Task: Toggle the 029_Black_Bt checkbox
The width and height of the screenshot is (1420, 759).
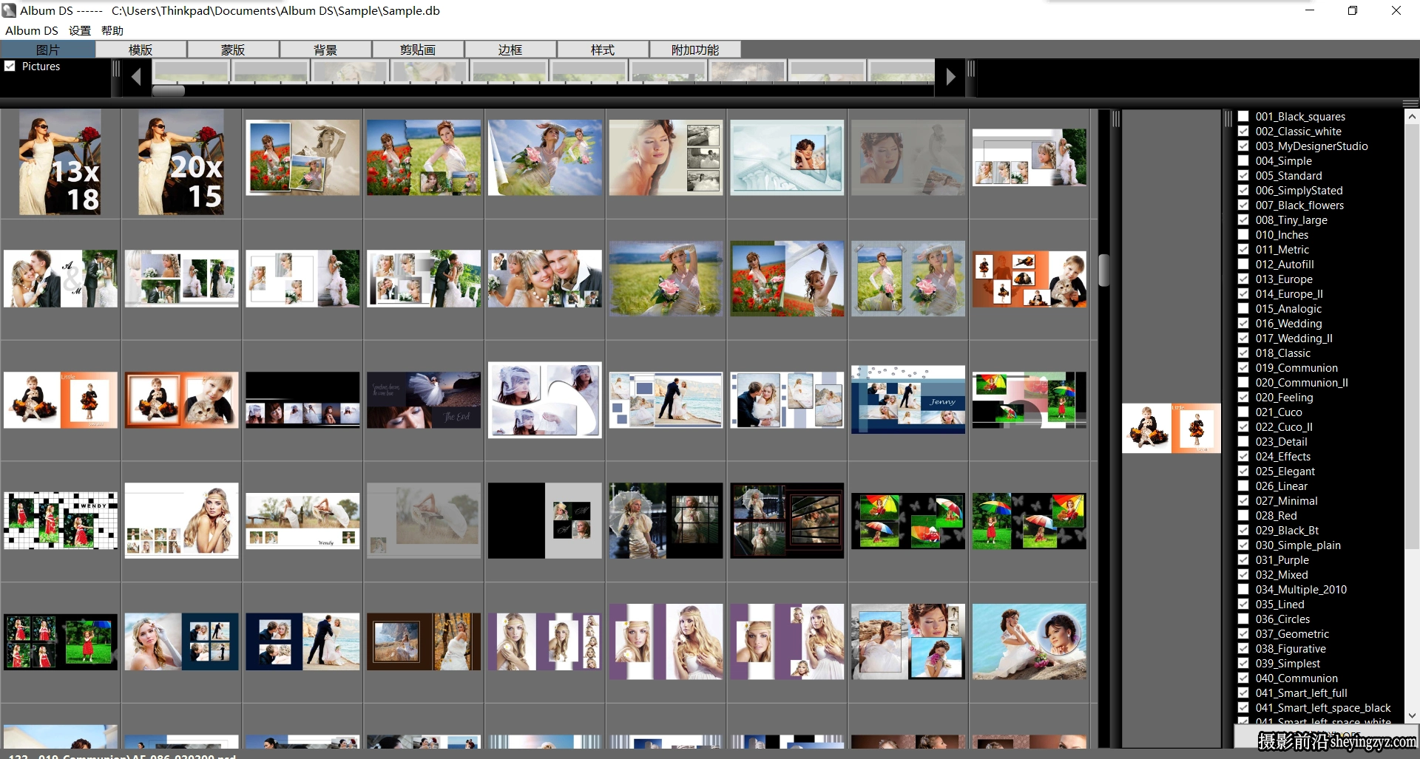Action: 1243,530
